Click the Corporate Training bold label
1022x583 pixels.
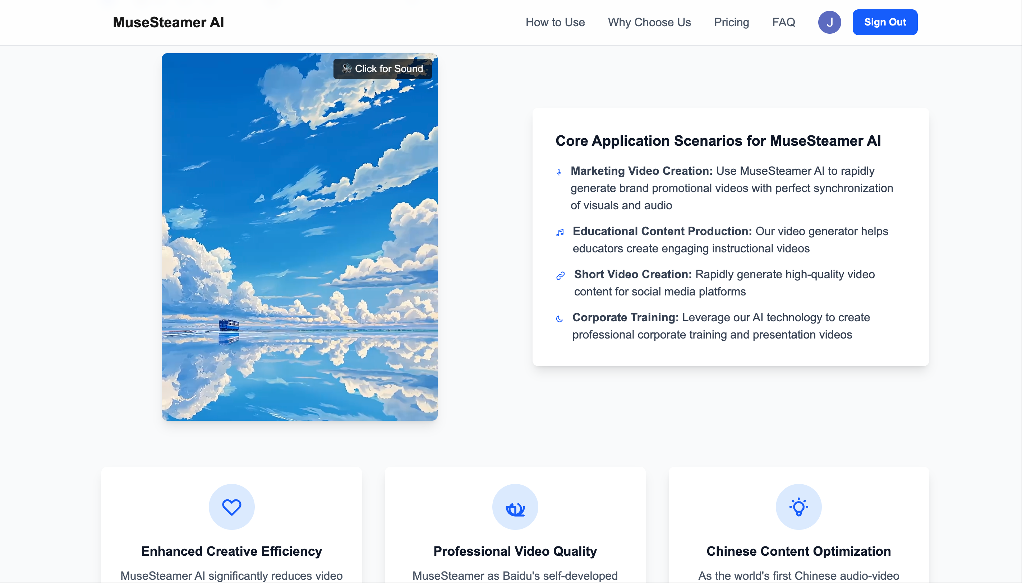(x=625, y=317)
